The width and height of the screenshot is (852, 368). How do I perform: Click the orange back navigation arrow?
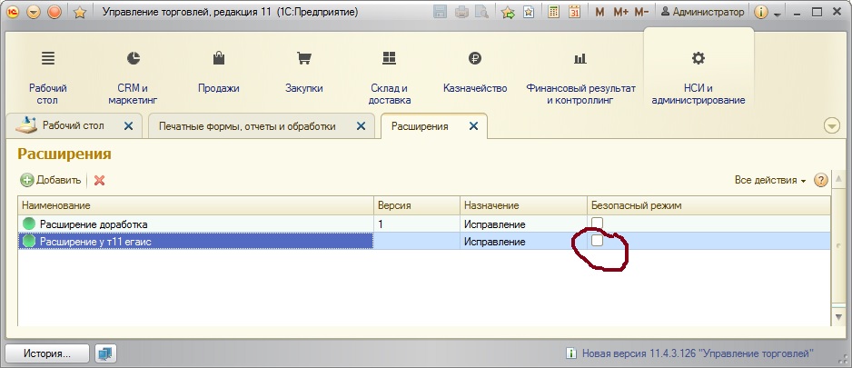click(34, 12)
